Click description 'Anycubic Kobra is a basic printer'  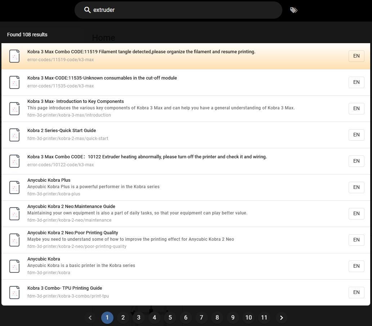(x=81, y=266)
